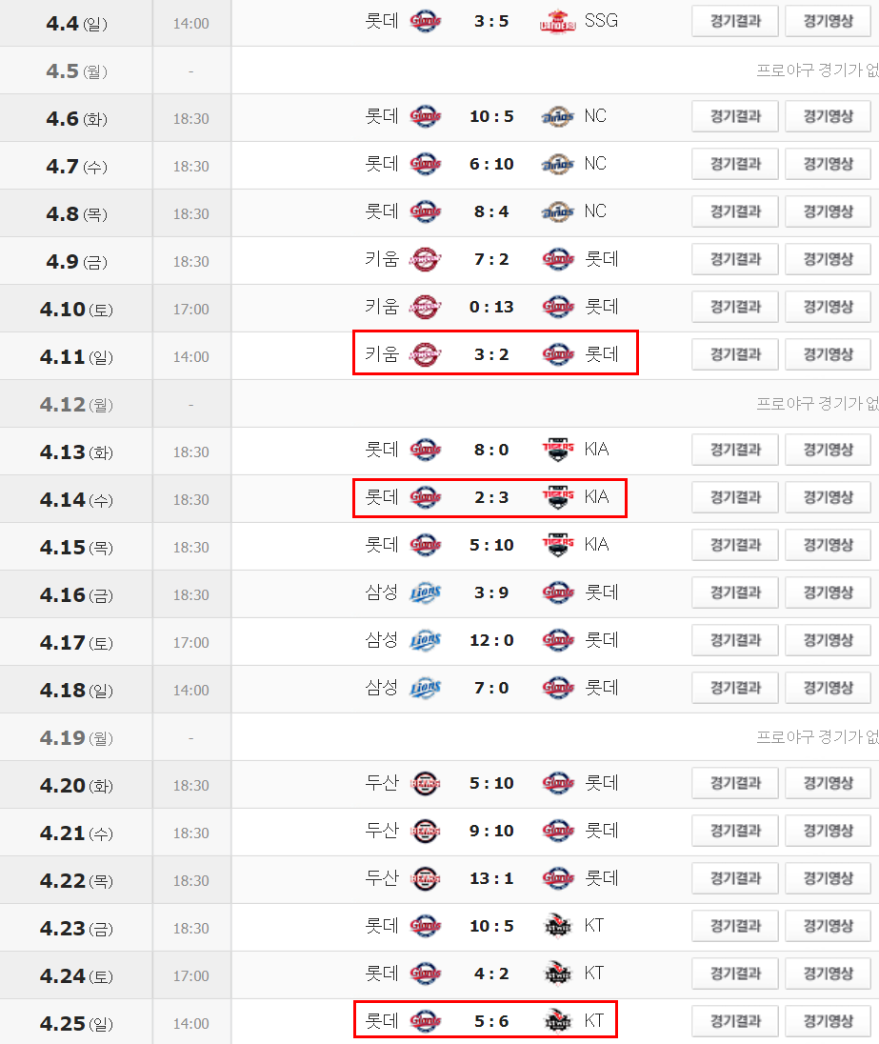Click Giants logo in the 4.10 row

pos(558,307)
